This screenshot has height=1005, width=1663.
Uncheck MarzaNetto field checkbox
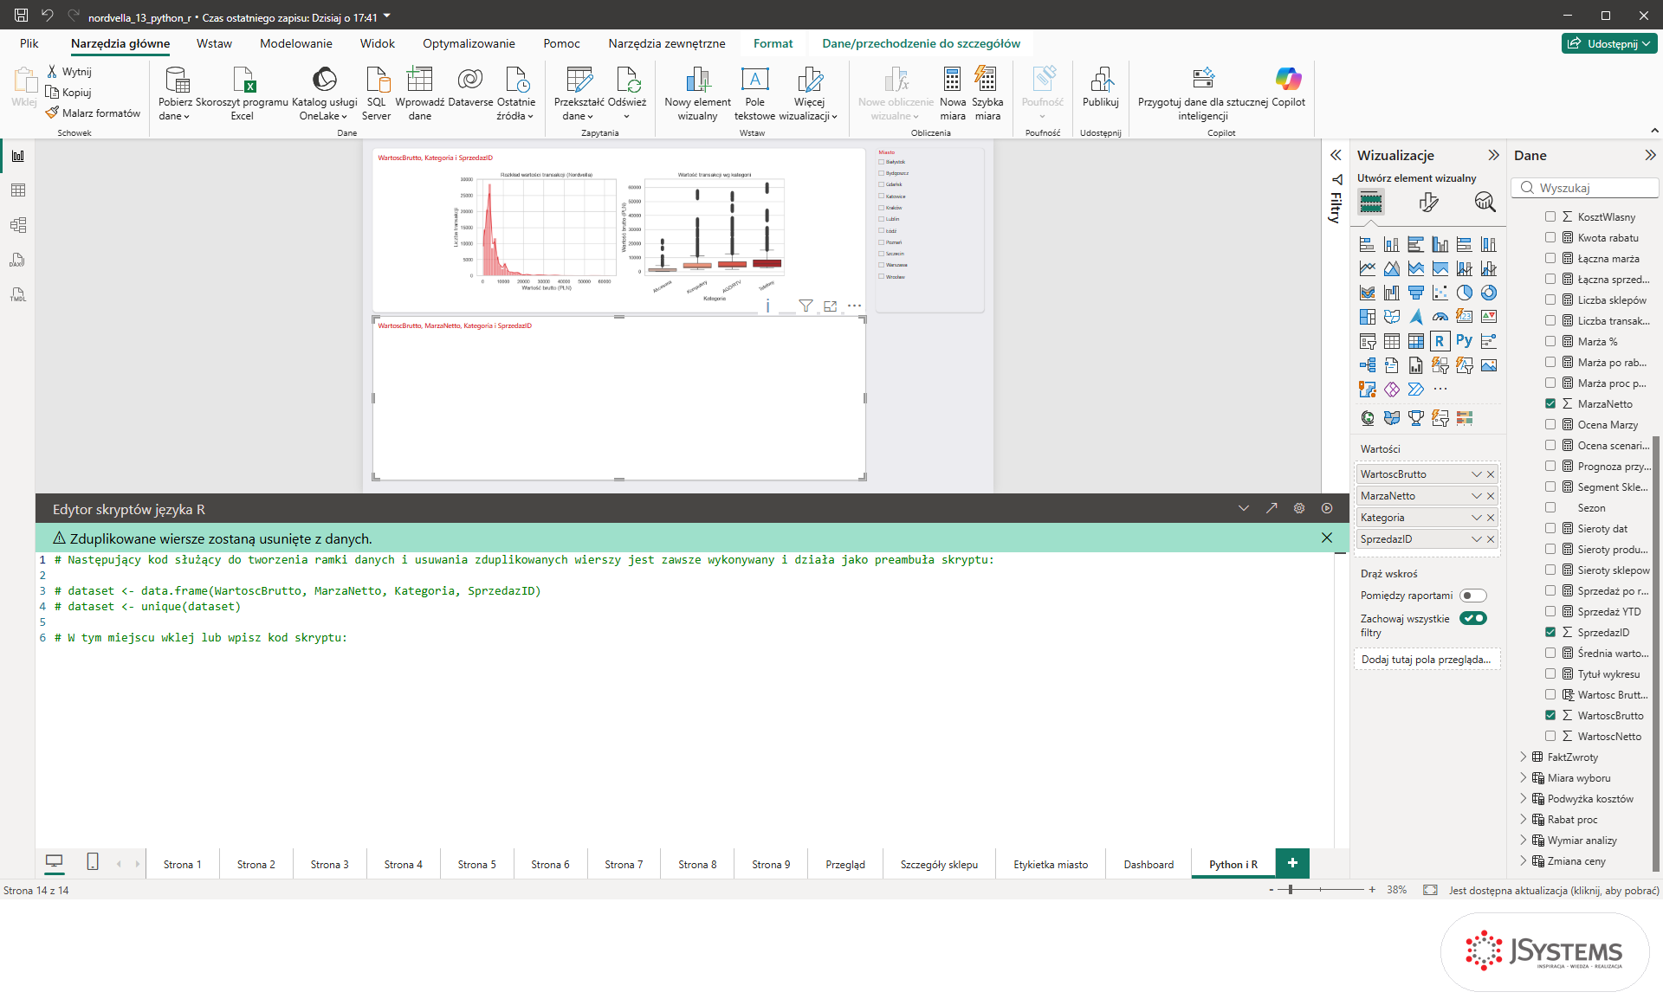pos(1550,404)
